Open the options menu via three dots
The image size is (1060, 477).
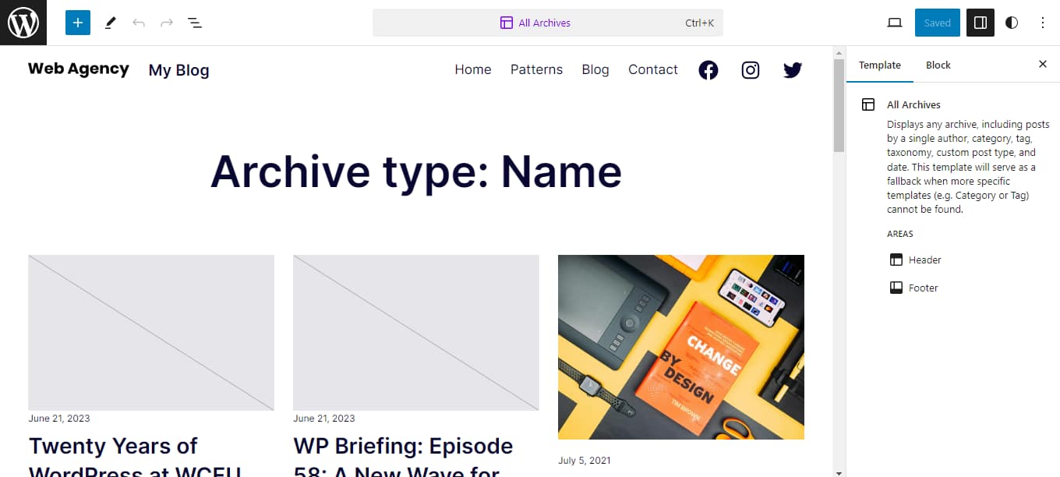pos(1043,23)
